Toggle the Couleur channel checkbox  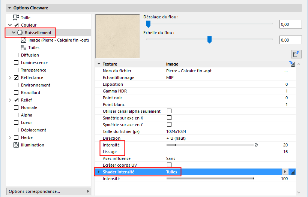[x=16, y=25]
